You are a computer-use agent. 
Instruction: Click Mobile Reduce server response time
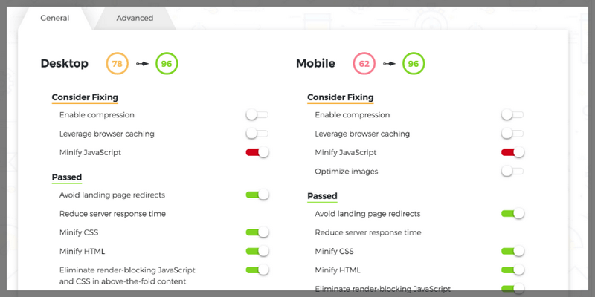(368, 232)
